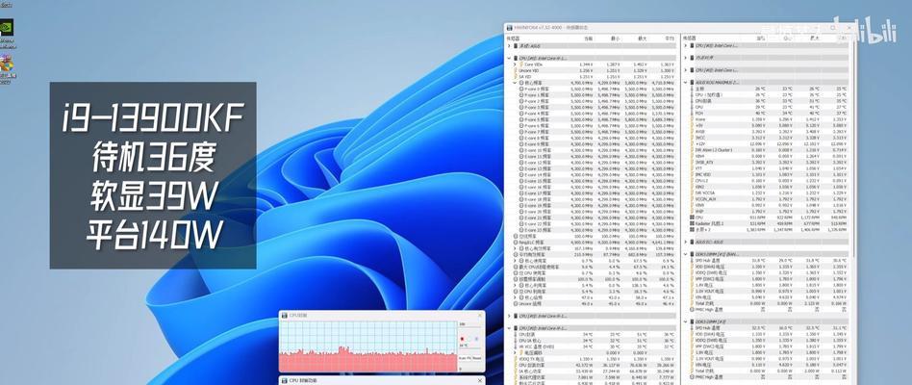Expand the ASUS EC sensor group
Image resolution: width=912 pixels, height=385 pixels.
click(686, 242)
